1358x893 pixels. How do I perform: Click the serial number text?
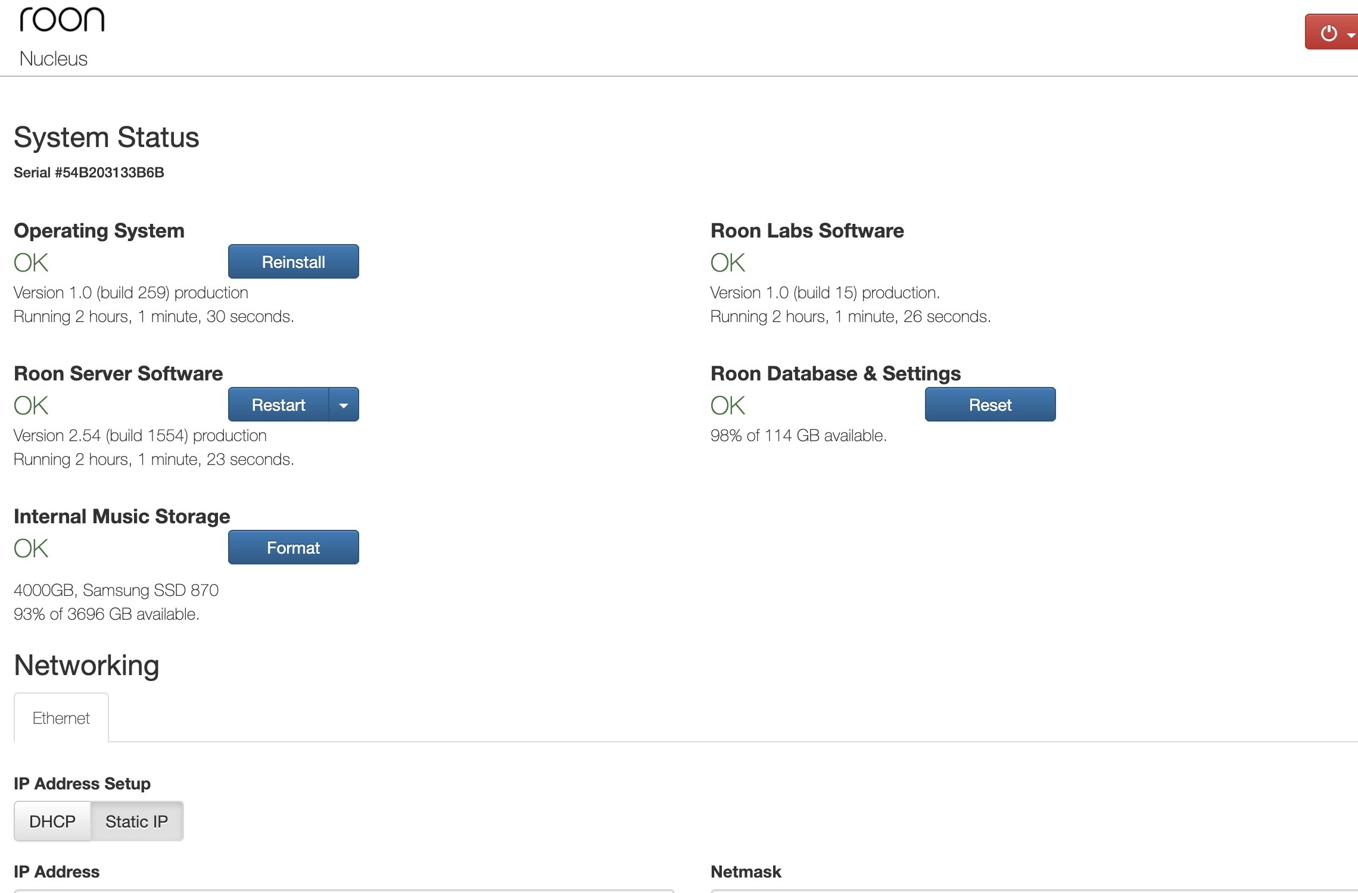point(89,173)
